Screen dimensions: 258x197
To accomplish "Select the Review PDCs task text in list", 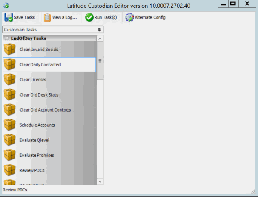I will click(x=32, y=170).
